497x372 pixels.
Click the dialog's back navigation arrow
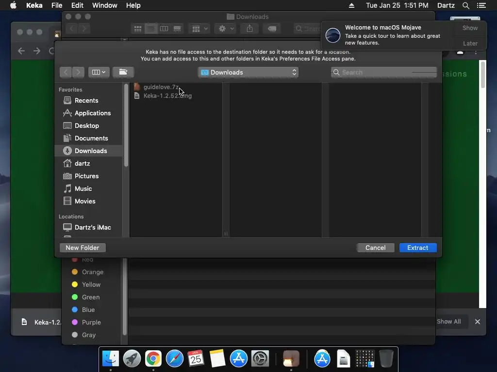[66, 73]
